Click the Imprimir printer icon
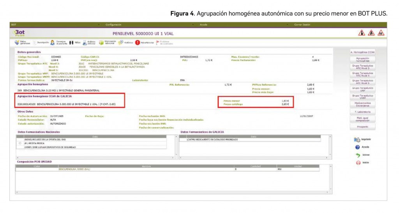Image resolution: width=399 pixels, height=213 pixels. tap(357, 139)
